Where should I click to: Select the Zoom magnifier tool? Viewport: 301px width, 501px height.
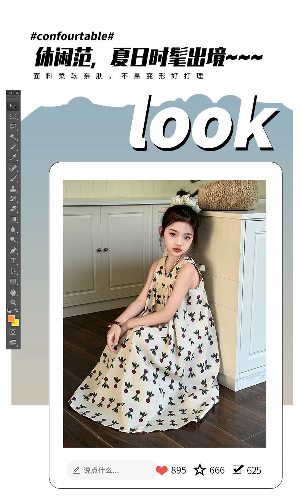point(13,302)
